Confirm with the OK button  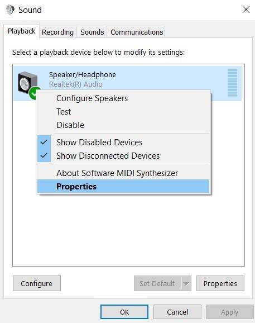(124, 312)
